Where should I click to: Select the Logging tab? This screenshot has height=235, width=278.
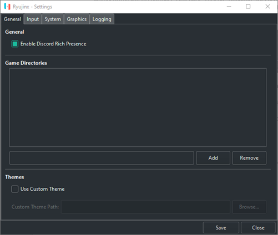click(x=102, y=19)
